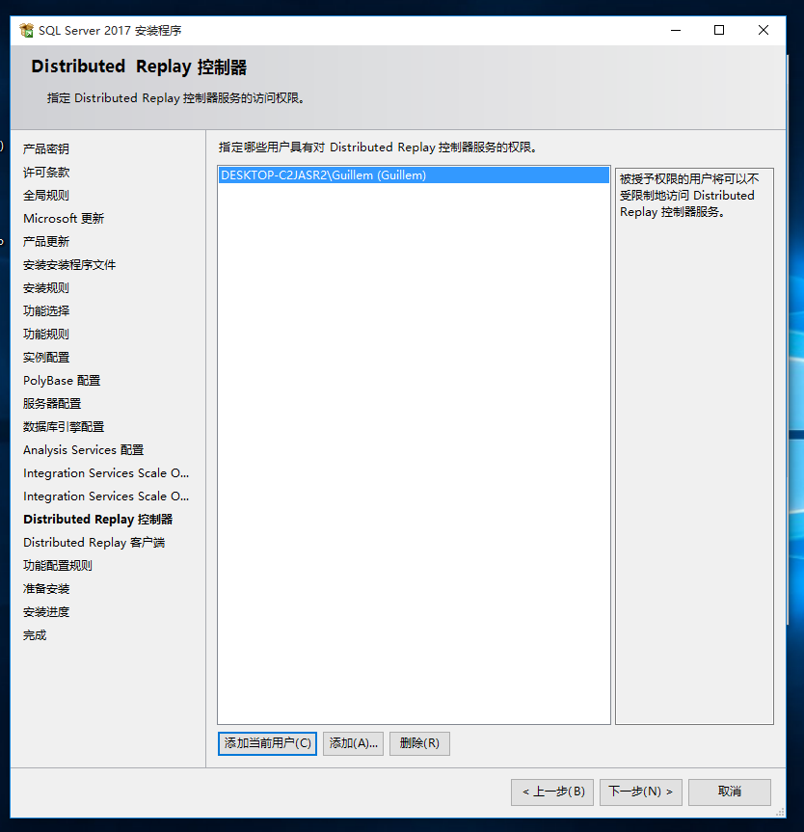The width and height of the screenshot is (804, 832).
Task: Click 数据库引擎配置 step
Action: (x=64, y=427)
